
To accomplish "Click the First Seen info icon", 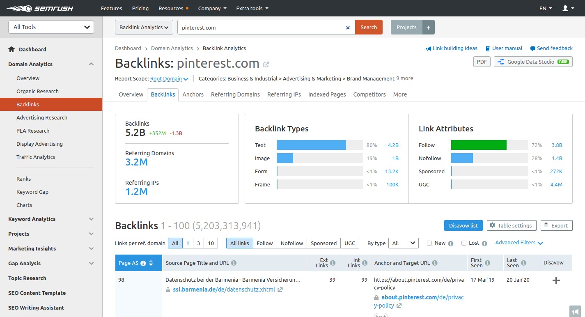I will (x=487, y=263).
